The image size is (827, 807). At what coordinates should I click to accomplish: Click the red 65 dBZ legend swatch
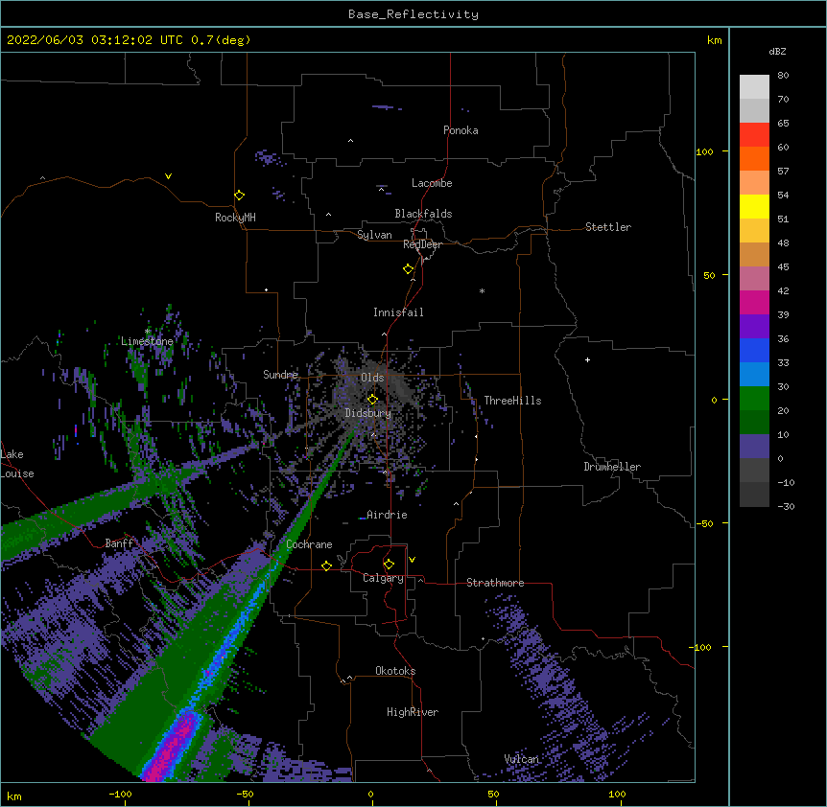click(754, 135)
